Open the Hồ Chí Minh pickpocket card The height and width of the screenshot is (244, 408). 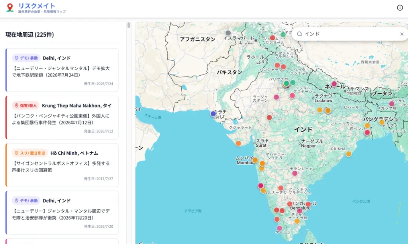[62, 165]
